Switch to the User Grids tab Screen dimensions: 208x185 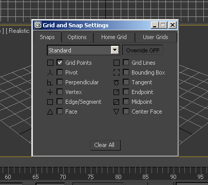click(x=156, y=37)
